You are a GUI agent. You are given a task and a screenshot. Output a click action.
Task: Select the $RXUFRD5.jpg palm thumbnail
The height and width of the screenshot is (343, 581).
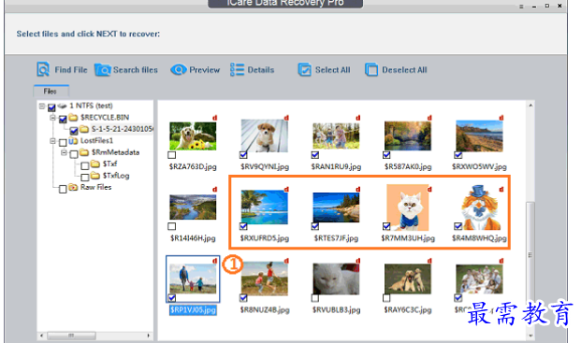264,207
